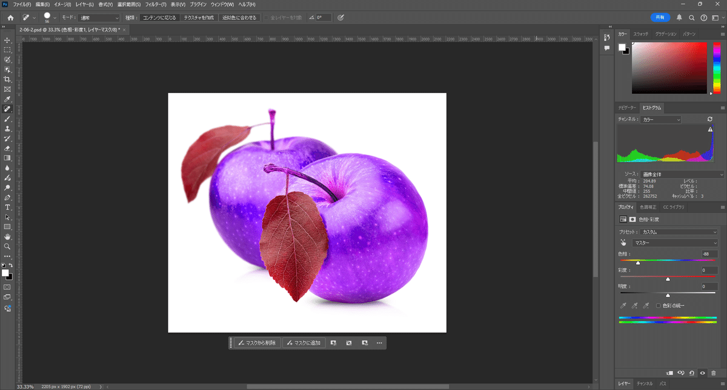Select the Path Selection tool
This screenshot has width=727, height=390.
pos(7,217)
